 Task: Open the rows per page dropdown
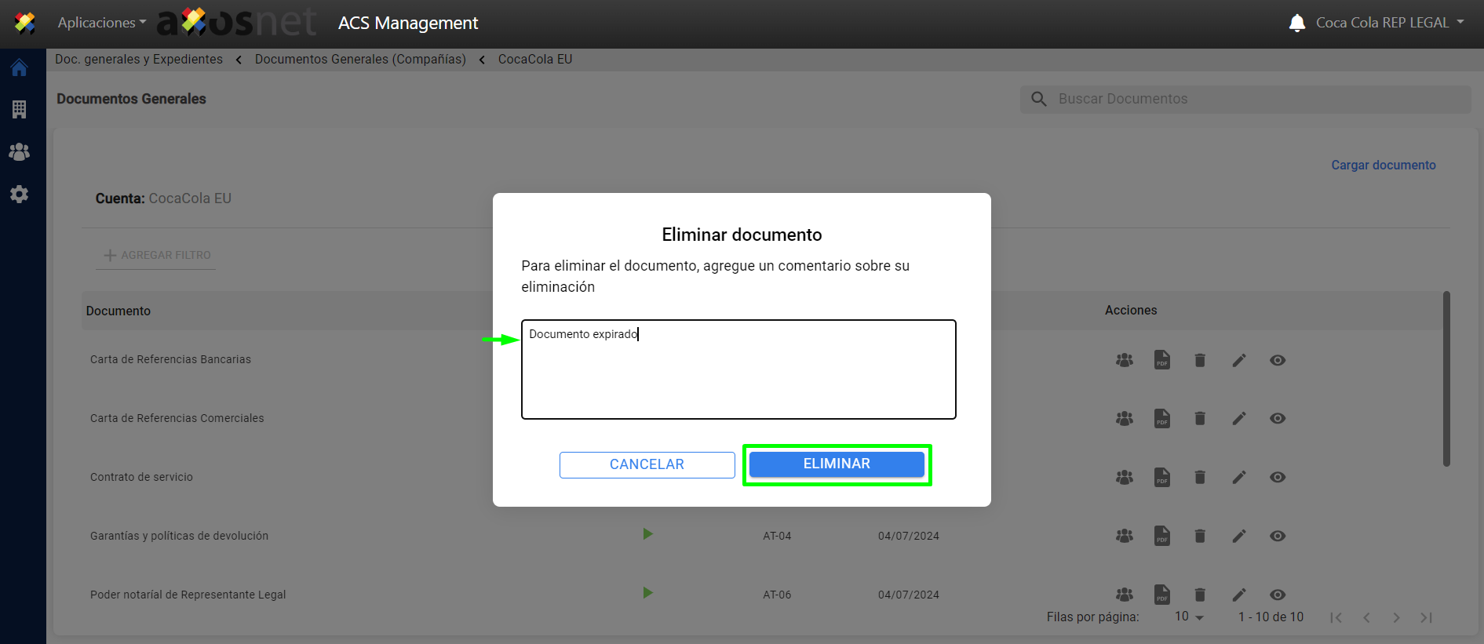click(1189, 617)
